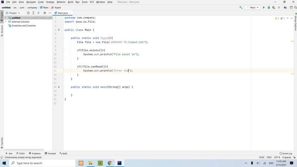Select the External Libraries tree item
Screen dimensions: 297x167
tap(19, 22)
